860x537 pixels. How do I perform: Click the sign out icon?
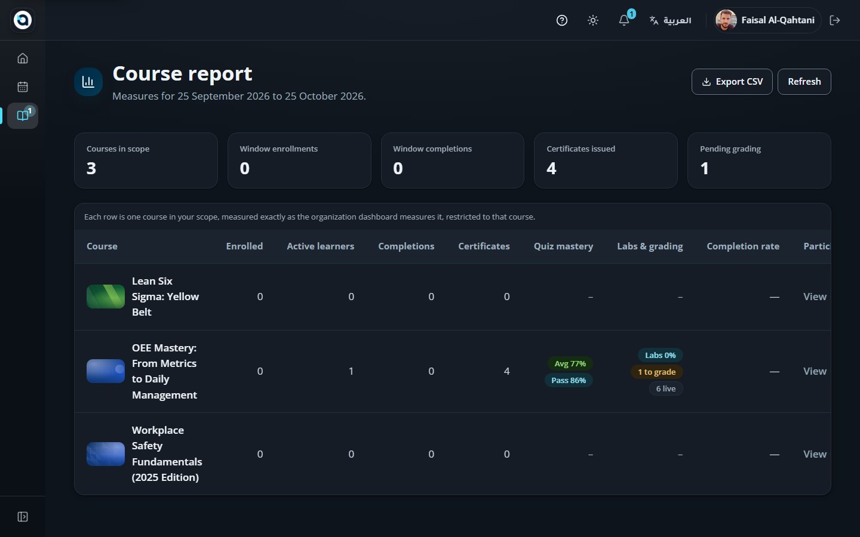point(835,20)
